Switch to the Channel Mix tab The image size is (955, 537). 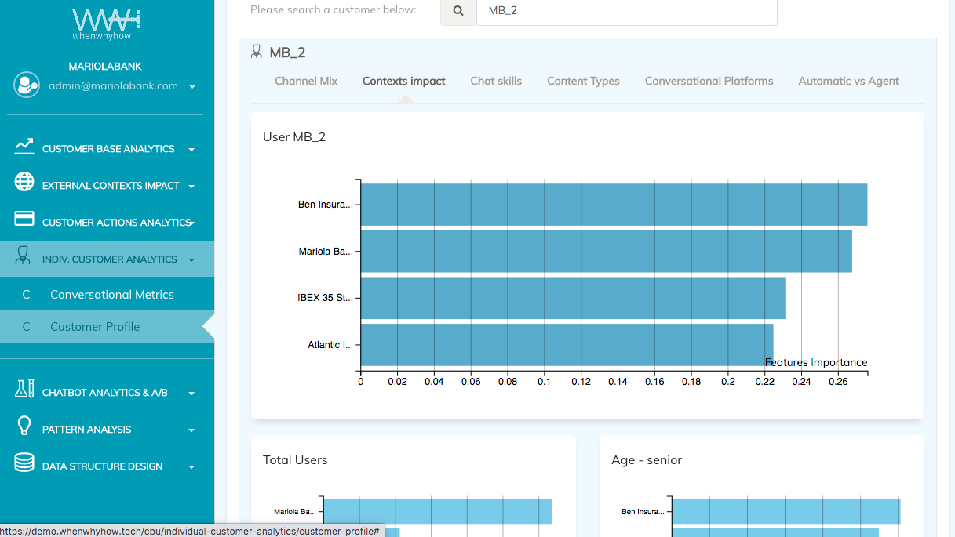(x=306, y=81)
